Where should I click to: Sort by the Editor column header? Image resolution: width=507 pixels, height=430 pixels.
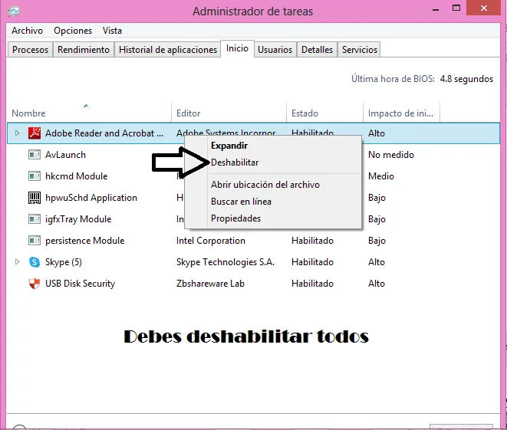tap(229, 113)
